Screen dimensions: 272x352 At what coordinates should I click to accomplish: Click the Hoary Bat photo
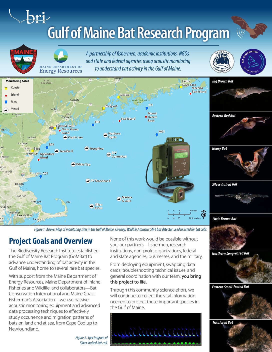240,163
